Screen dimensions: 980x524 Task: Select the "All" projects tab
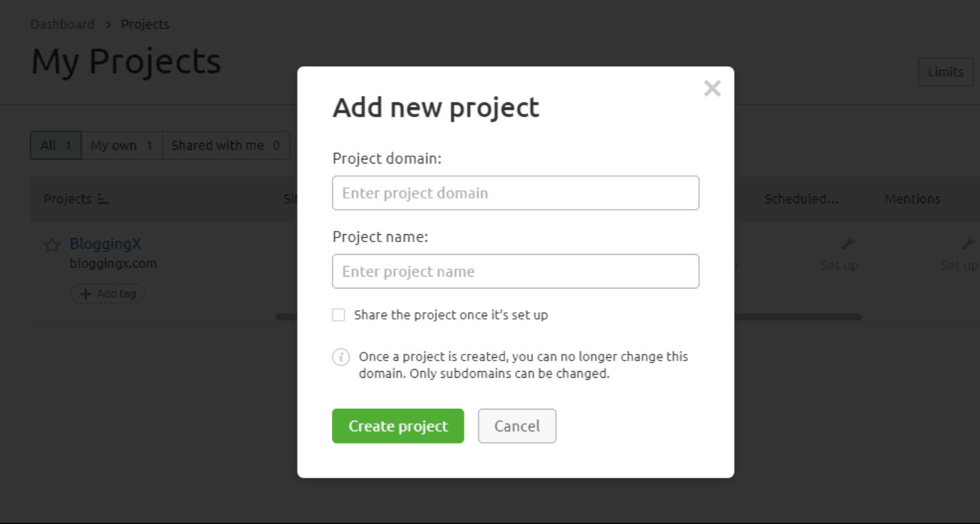pos(55,145)
